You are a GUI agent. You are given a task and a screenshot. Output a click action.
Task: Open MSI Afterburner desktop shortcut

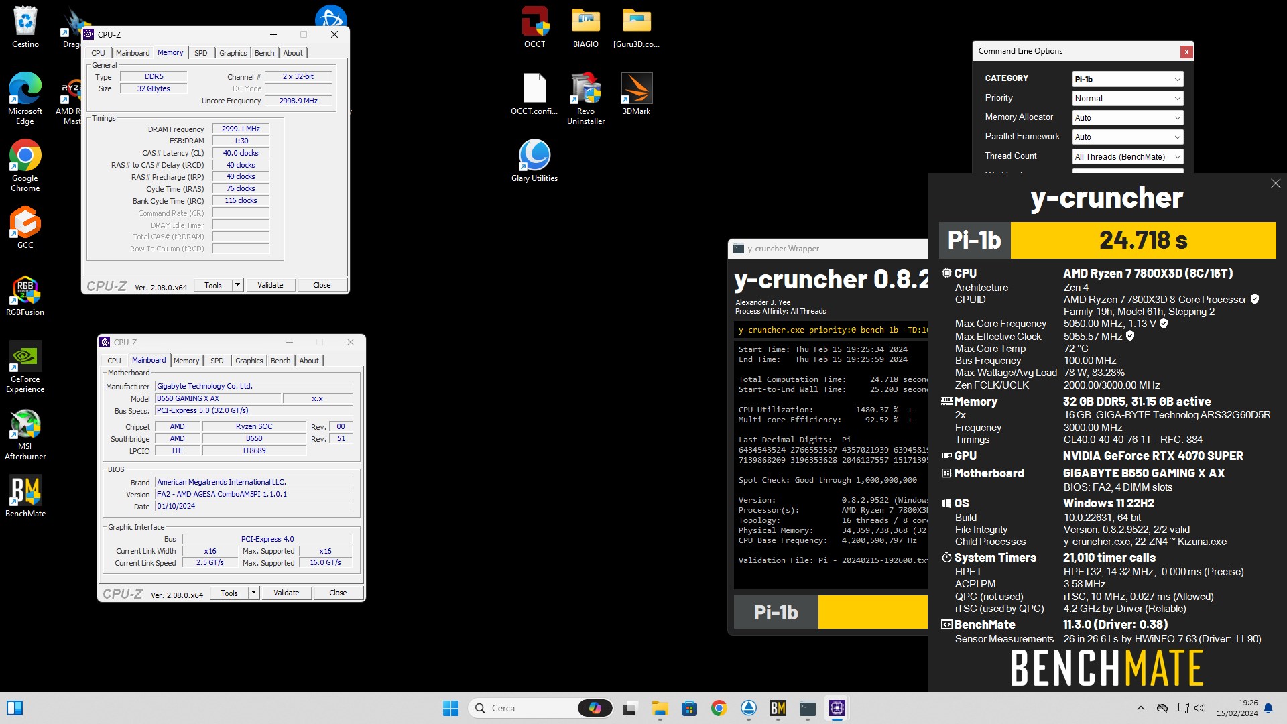(x=25, y=434)
